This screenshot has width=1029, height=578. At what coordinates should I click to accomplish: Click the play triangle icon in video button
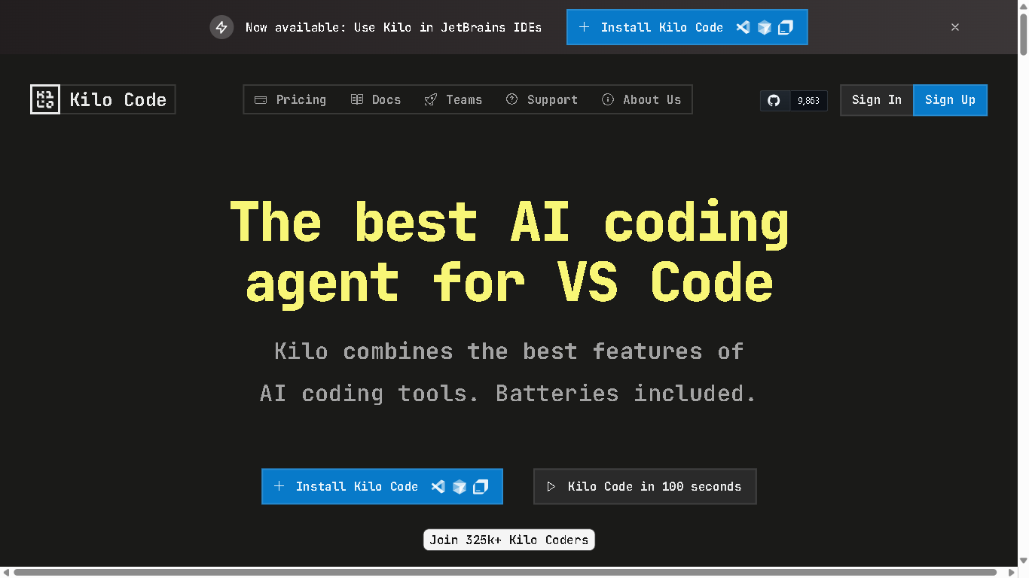tap(551, 486)
